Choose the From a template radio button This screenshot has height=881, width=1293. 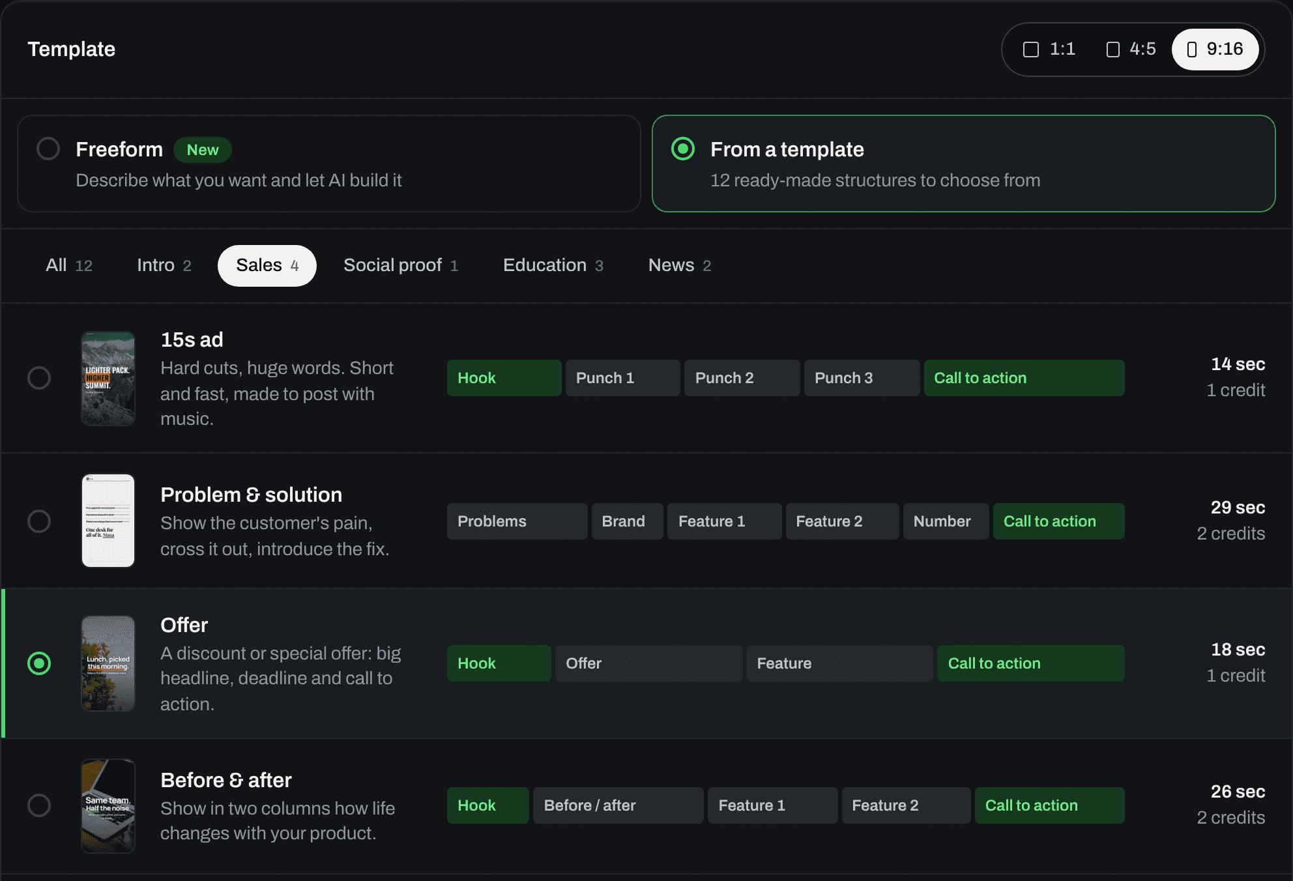point(683,149)
